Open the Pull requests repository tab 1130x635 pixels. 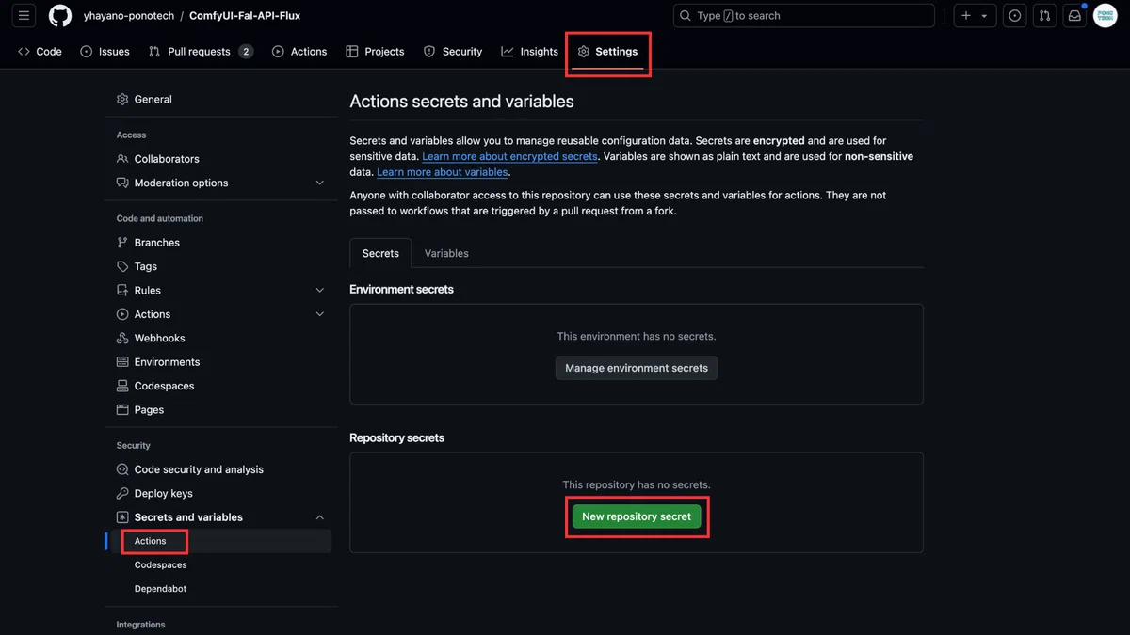tap(201, 52)
